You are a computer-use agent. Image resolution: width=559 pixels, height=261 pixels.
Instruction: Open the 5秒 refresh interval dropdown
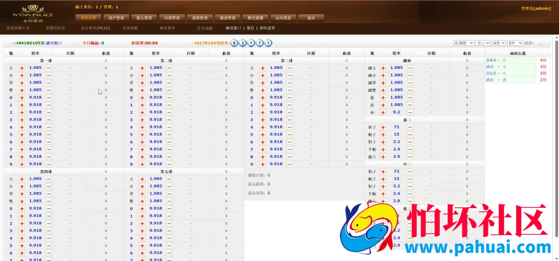point(515,43)
